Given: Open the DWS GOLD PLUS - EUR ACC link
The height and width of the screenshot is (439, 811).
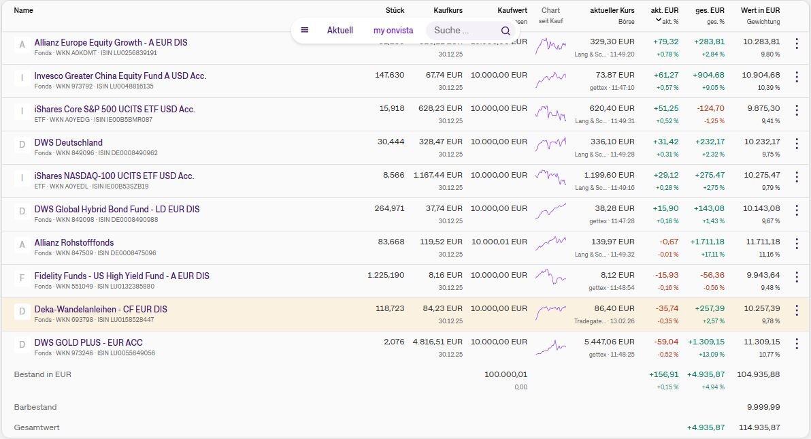Looking at the screenshot, I should pos(88,342).
